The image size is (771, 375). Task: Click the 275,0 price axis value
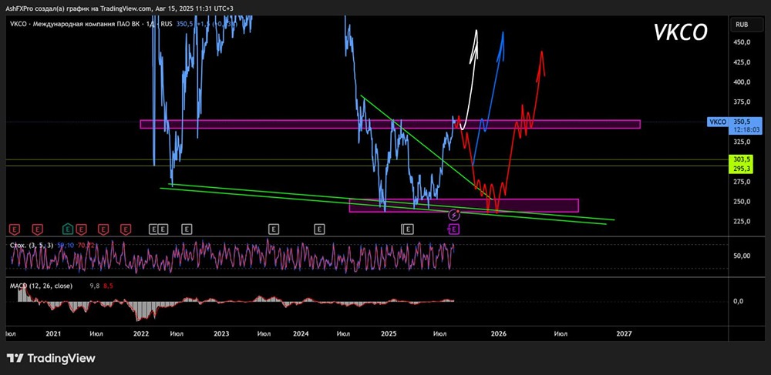pos(741,182)
